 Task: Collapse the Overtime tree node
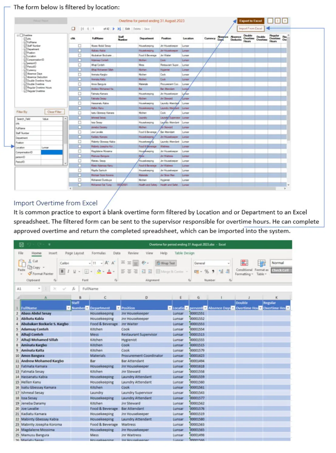click(x=18, y=35)
